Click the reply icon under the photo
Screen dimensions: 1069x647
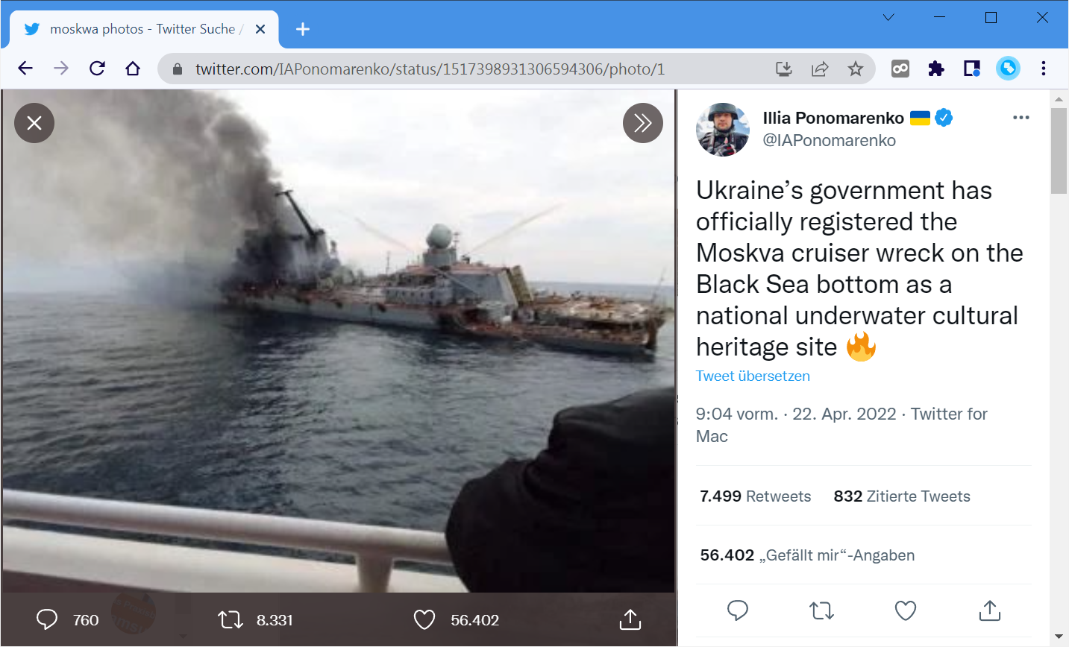point(47,619)
